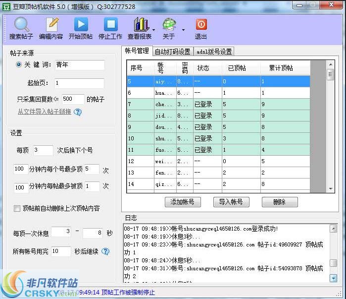Screen dimensions: 346x299
Task: Click log panel scroll up arrow
Action: [334, 229]
